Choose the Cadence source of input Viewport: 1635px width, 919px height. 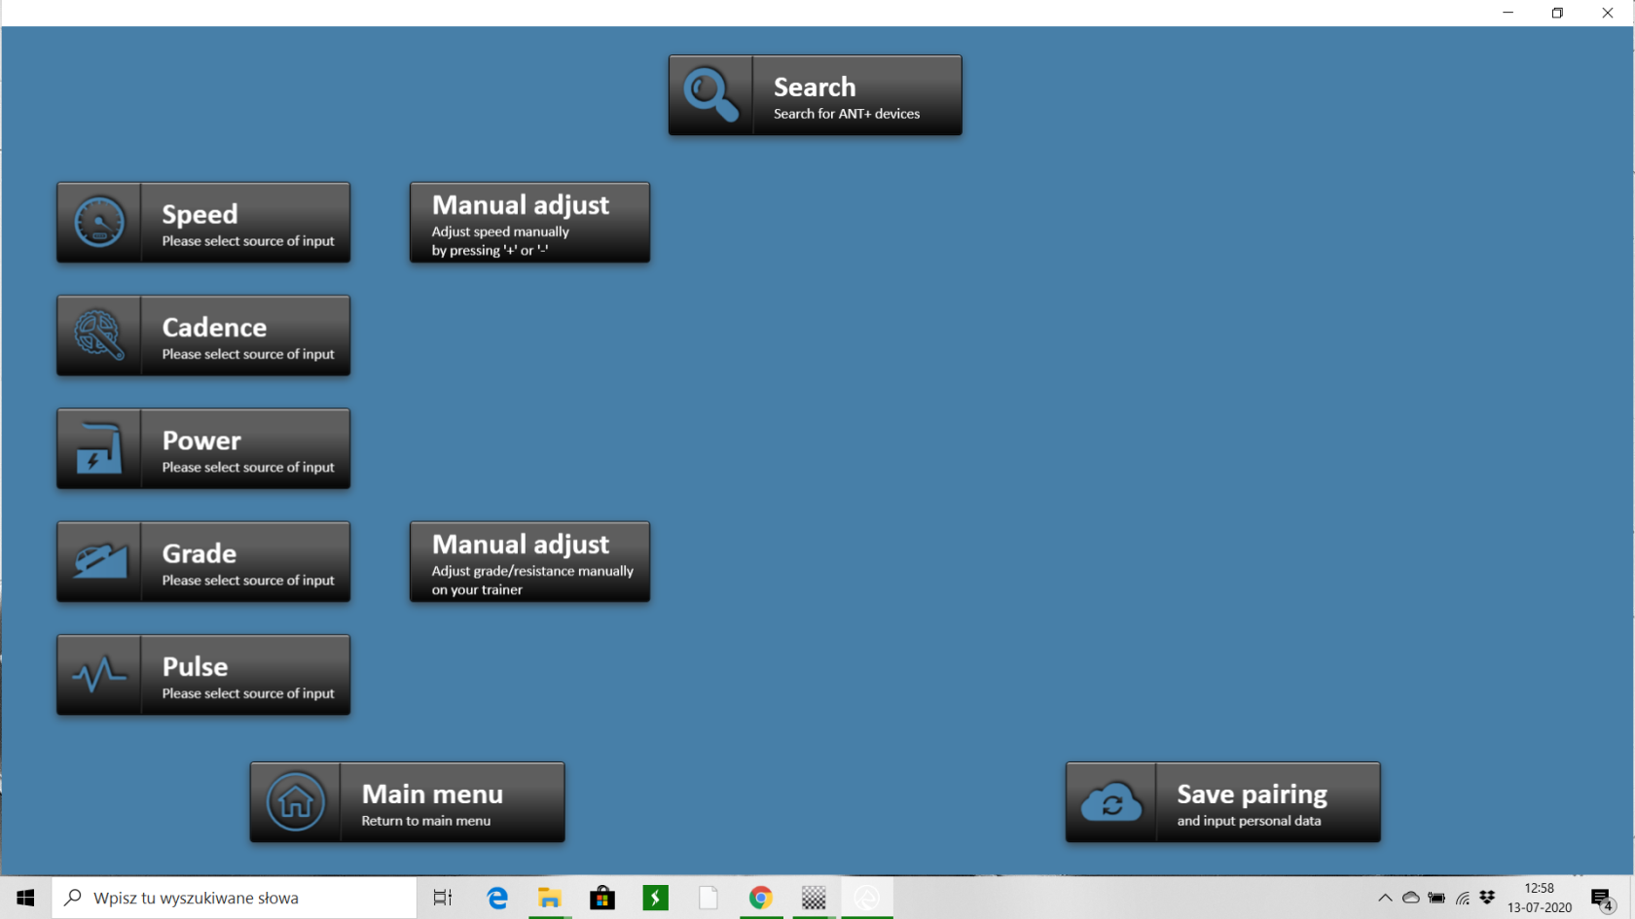(247, 336)
